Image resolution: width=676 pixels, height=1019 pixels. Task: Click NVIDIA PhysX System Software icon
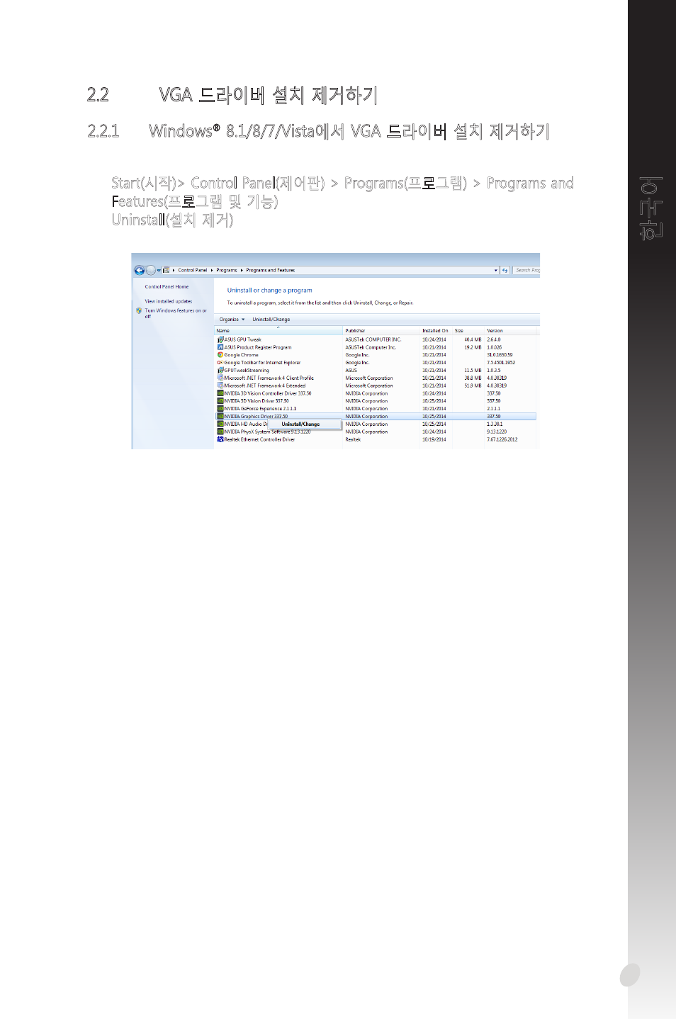(220, 432)
